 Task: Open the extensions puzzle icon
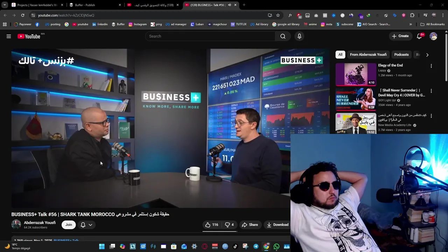point(412,15)
